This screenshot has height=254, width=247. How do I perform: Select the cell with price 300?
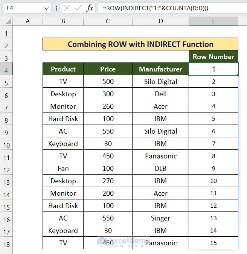tap(108, 94)
